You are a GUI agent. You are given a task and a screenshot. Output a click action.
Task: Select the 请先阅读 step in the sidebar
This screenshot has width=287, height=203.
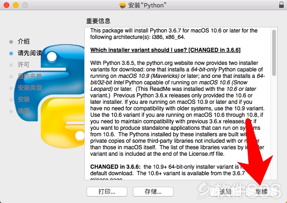(30, 53)
